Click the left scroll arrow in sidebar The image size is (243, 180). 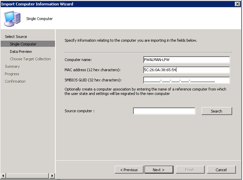coord(3,176)
